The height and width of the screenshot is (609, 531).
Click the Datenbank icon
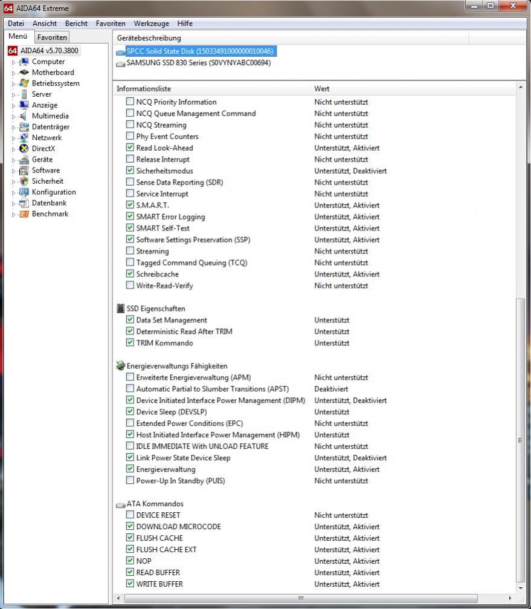click(x=24, y=203)
